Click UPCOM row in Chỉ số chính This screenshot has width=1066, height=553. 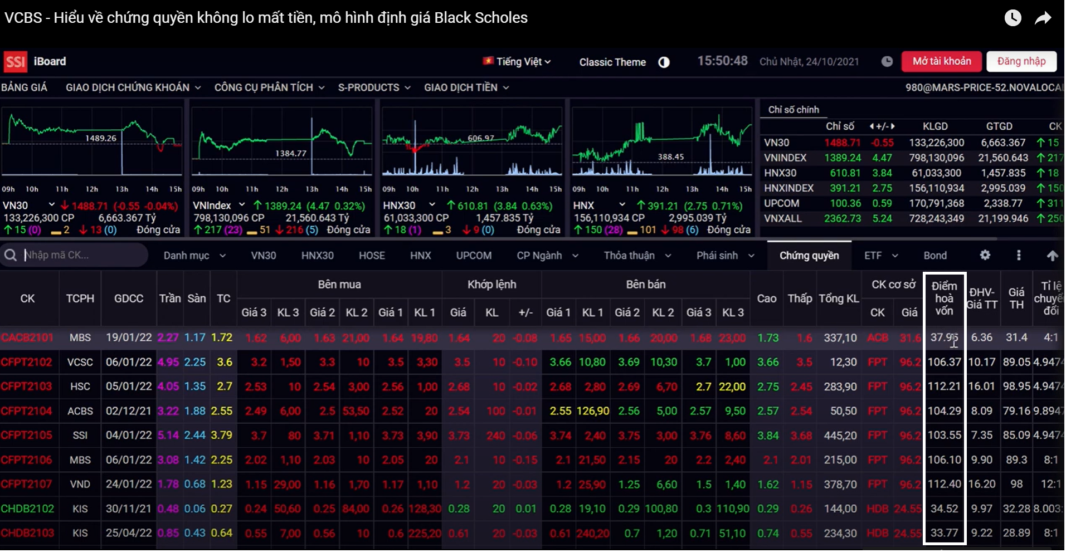[913, 204]
